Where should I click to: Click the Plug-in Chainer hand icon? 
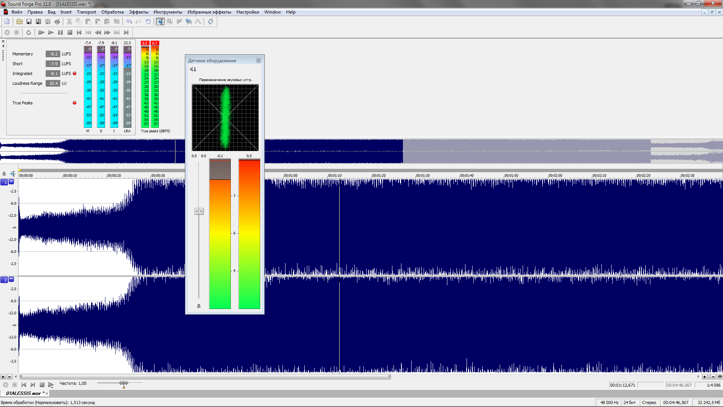pyautogui.click(x=210, y=21)
